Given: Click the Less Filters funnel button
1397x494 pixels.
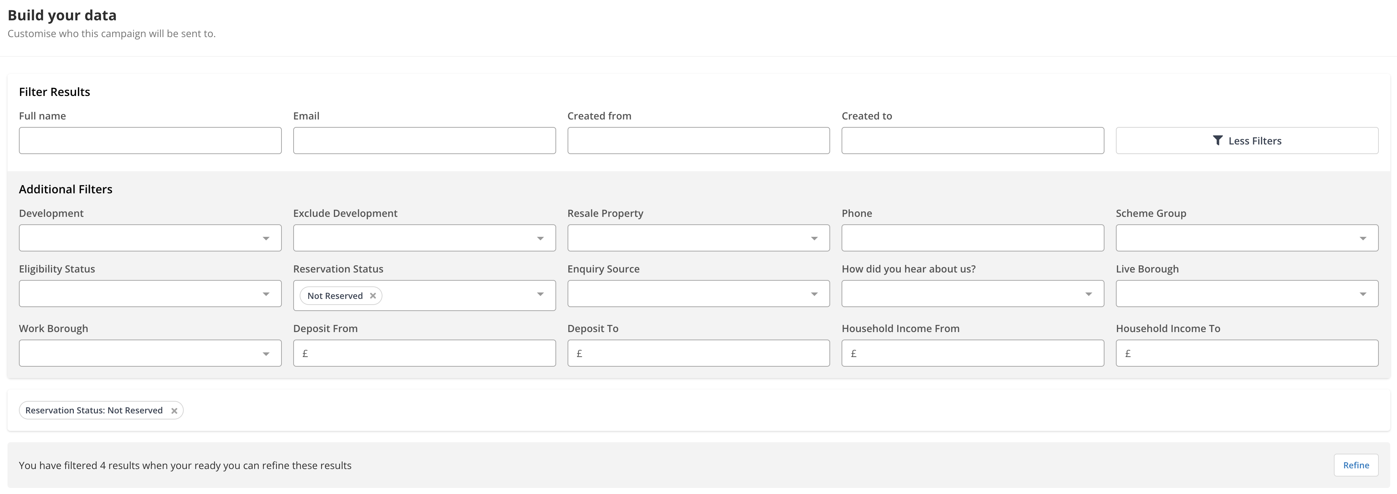Looking at the screenshot, I should pyautogui.click(x=1246, y=141).
